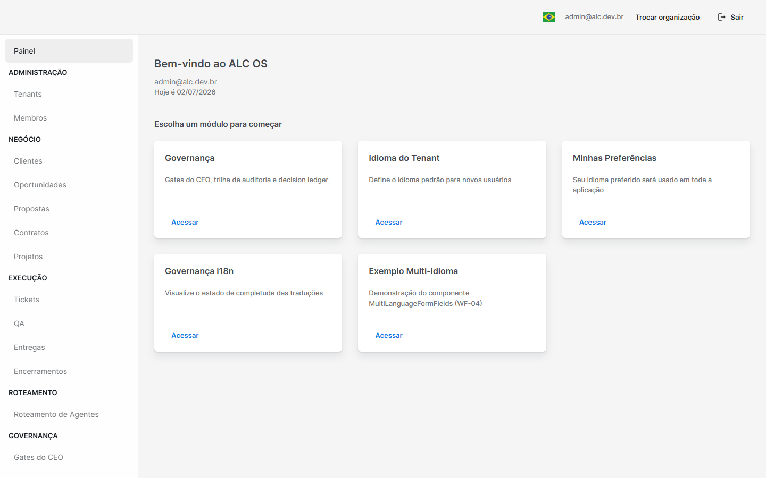This screenshot has height=478, width=766.
Task: Click the Governança i18n card title
Action: pyautogui.click(x=199, y=271)
